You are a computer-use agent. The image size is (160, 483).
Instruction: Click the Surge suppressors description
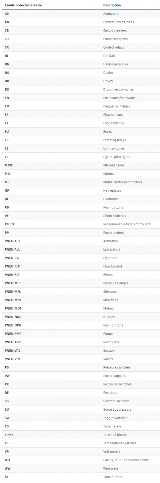click(117, 410)
